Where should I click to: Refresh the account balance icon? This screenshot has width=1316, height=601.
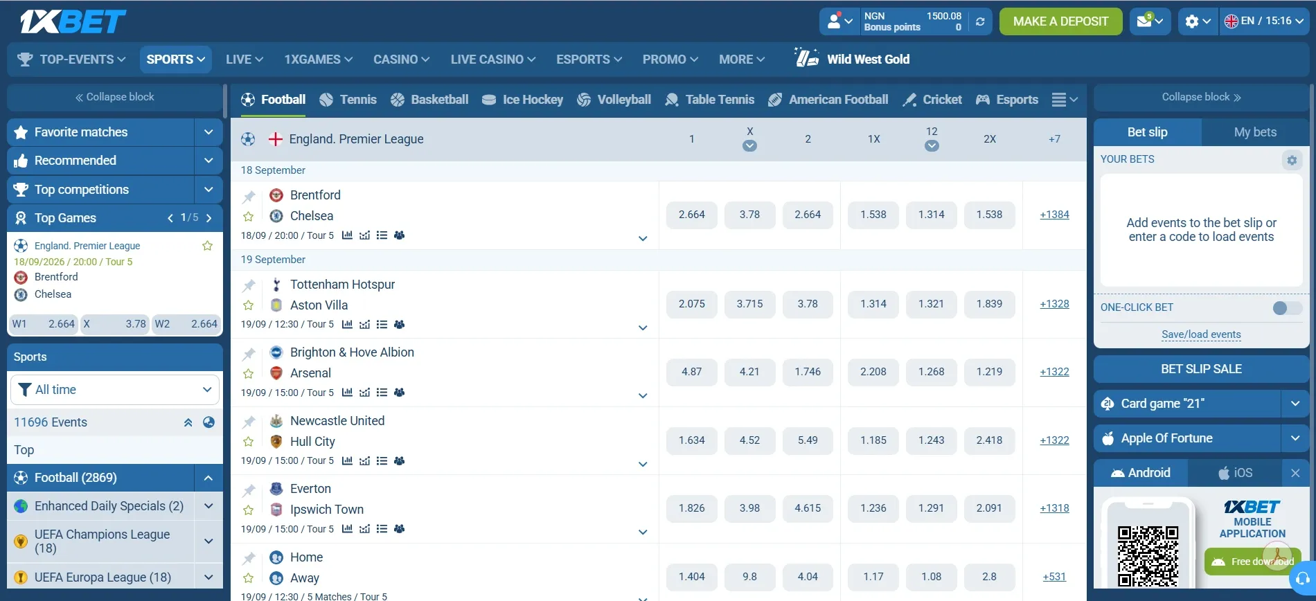pos(980,21)
